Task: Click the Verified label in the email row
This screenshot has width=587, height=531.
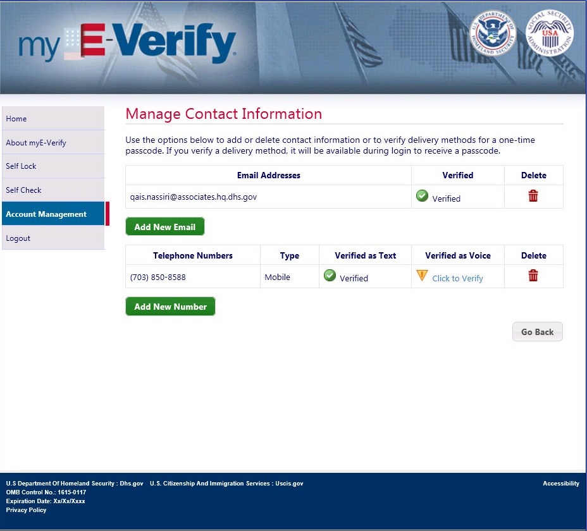Action: (446, 198)
